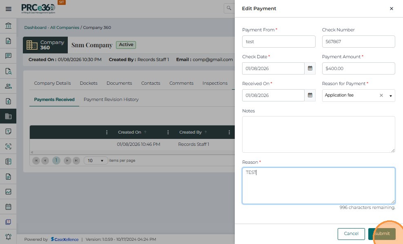Close the Edit Payment panel

[x=392, y=9]
